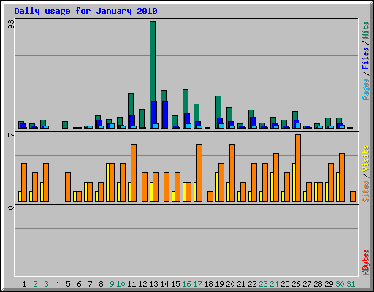Image resolution: width=374 pixels, height=292 pixels.
Task: Click the x-axis day label 21
Action: click(x=241, y=284)
